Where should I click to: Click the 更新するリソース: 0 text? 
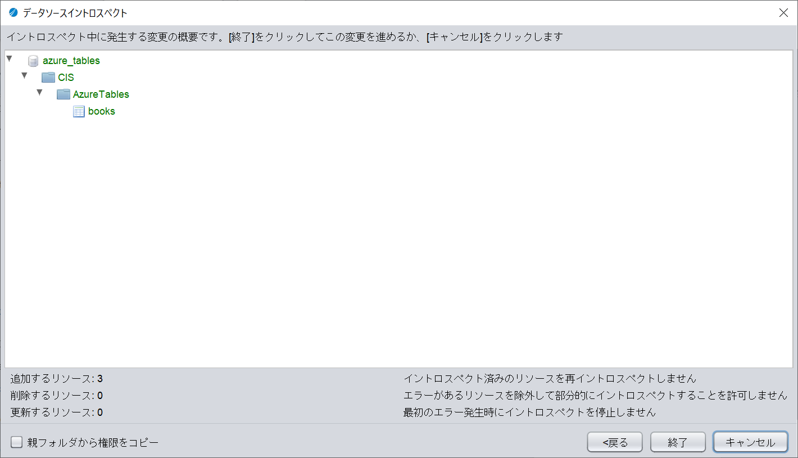[x=56, y=412]
